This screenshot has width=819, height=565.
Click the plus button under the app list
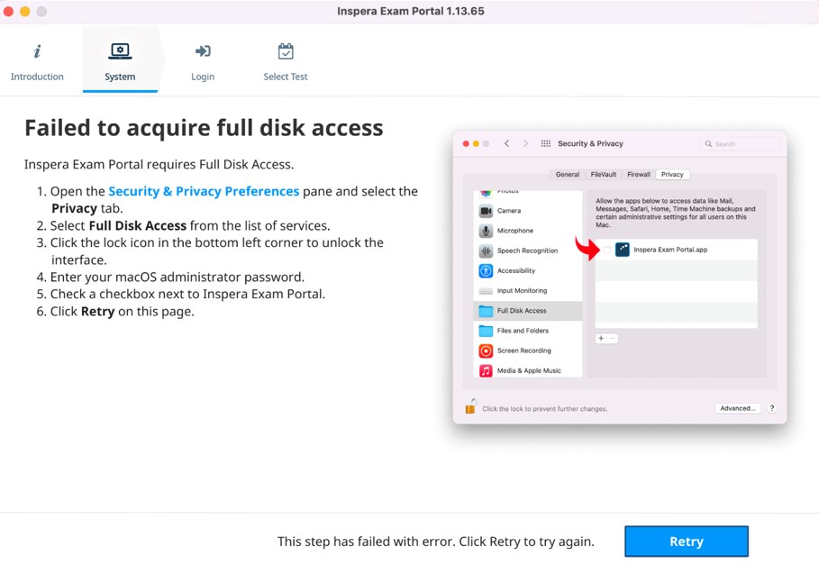pyautogui.click(x=601, y=339)
